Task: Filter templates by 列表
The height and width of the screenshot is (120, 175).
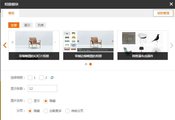Action: pos(41,25)
